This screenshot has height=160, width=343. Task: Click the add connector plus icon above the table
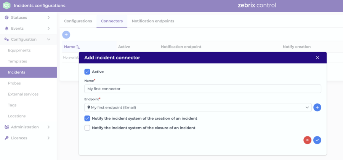pos(66,35)
